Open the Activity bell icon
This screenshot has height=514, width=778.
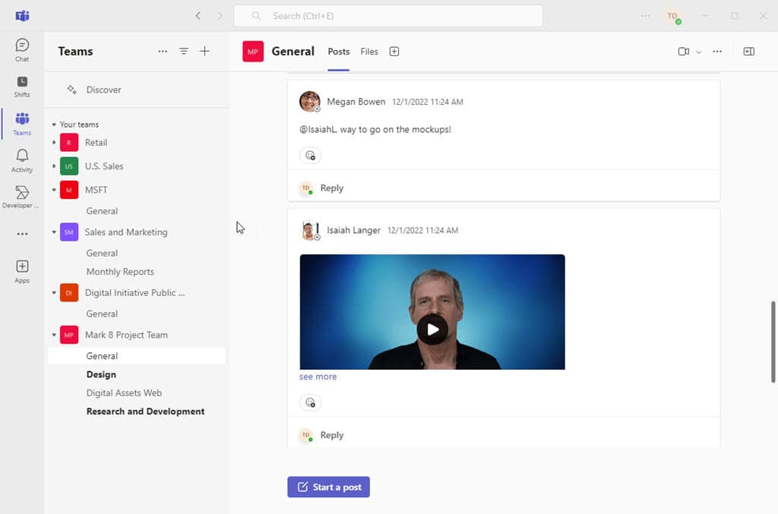pyautogui.click(x=22, y=159)
